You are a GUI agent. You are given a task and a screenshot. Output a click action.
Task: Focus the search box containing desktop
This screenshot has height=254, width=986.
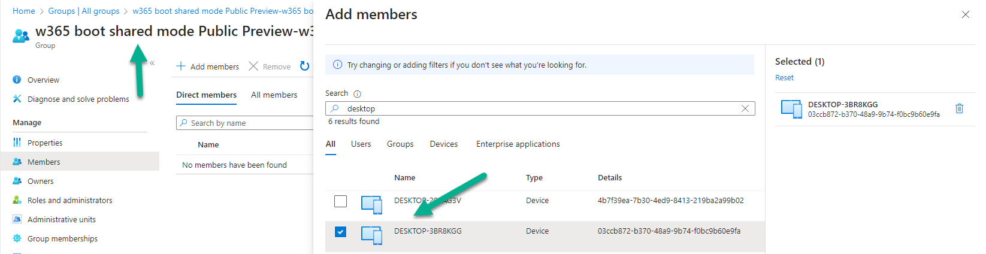[540, 108]
